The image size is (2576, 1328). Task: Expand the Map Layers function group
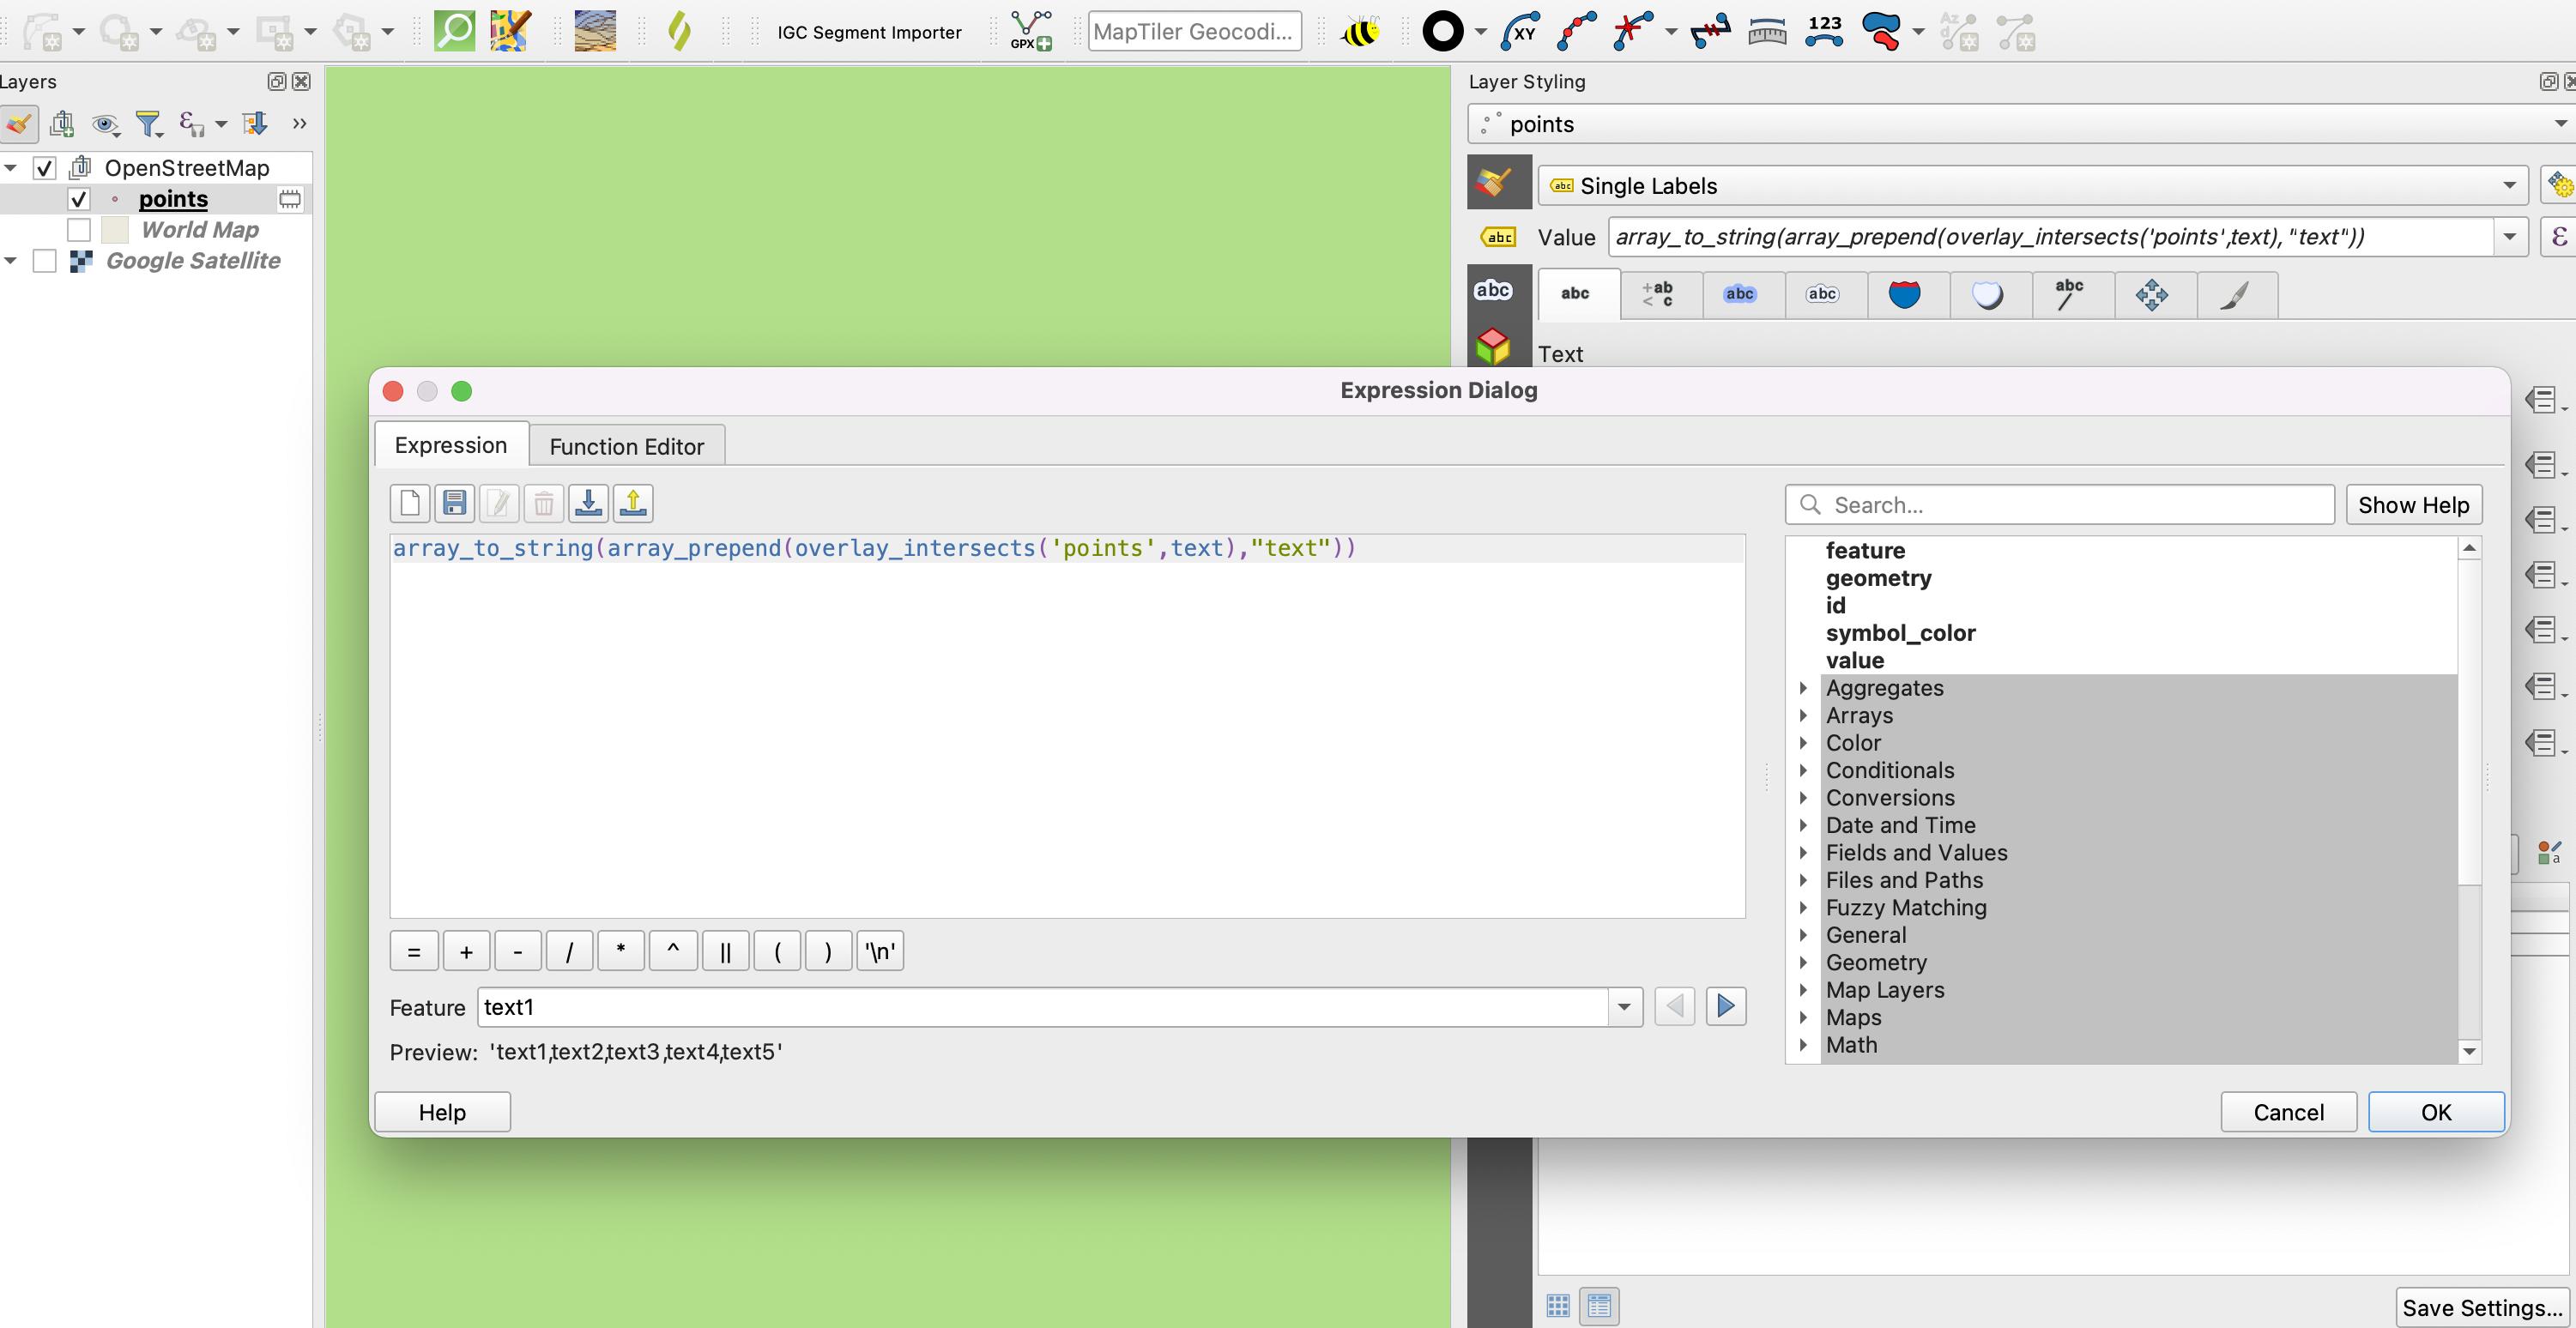click(1803, 990)
